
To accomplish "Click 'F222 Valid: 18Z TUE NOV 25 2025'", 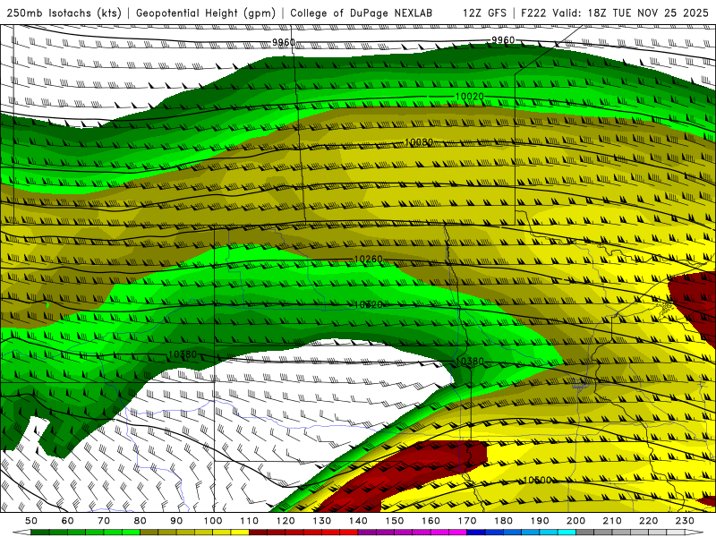I will point(615,13).
